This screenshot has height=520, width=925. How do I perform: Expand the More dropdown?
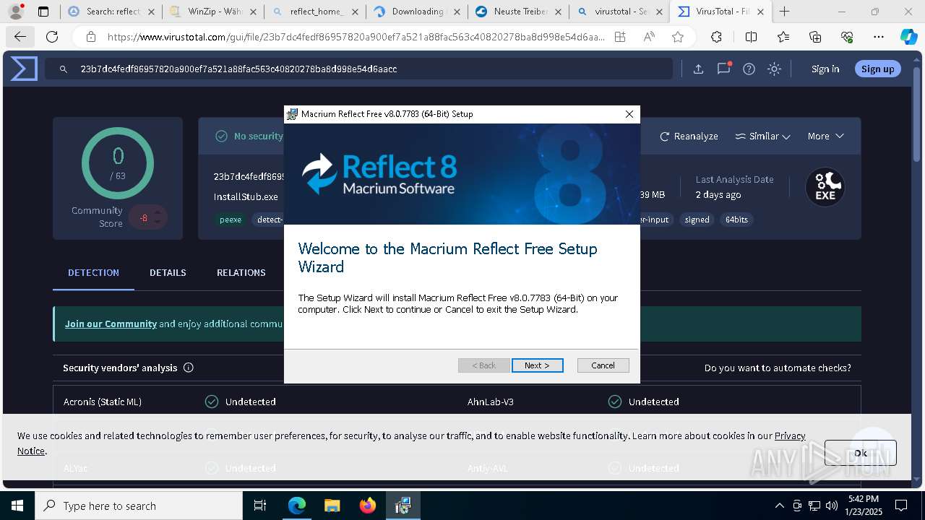pyautogui.click(x=826, y=136)
